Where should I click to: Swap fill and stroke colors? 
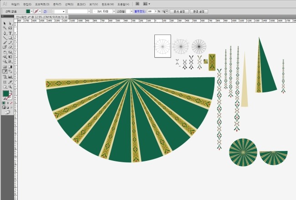[11, 91]
